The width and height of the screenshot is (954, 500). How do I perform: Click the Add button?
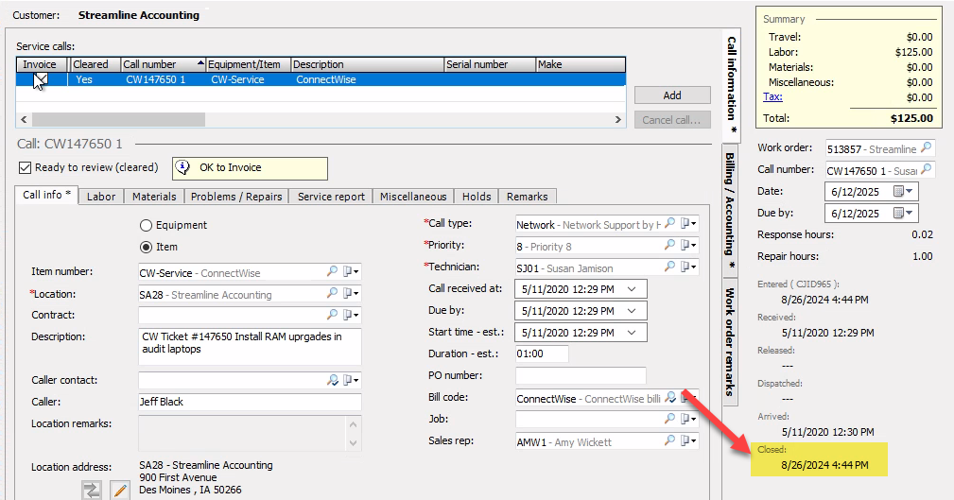click(672, 95)
